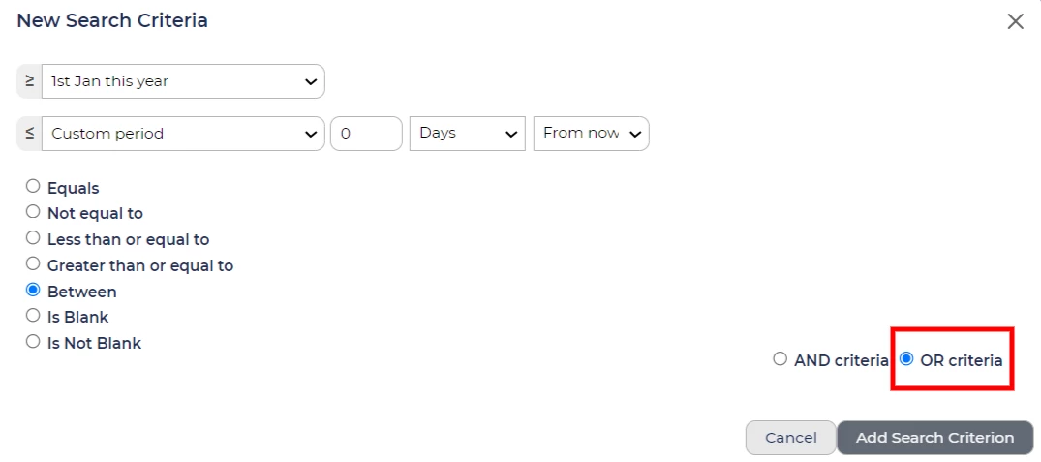The width and height of the screenshot is (1041, 462).
Task: Click the less-than-or-equal symbol label
Action: [x=29, y=134]
